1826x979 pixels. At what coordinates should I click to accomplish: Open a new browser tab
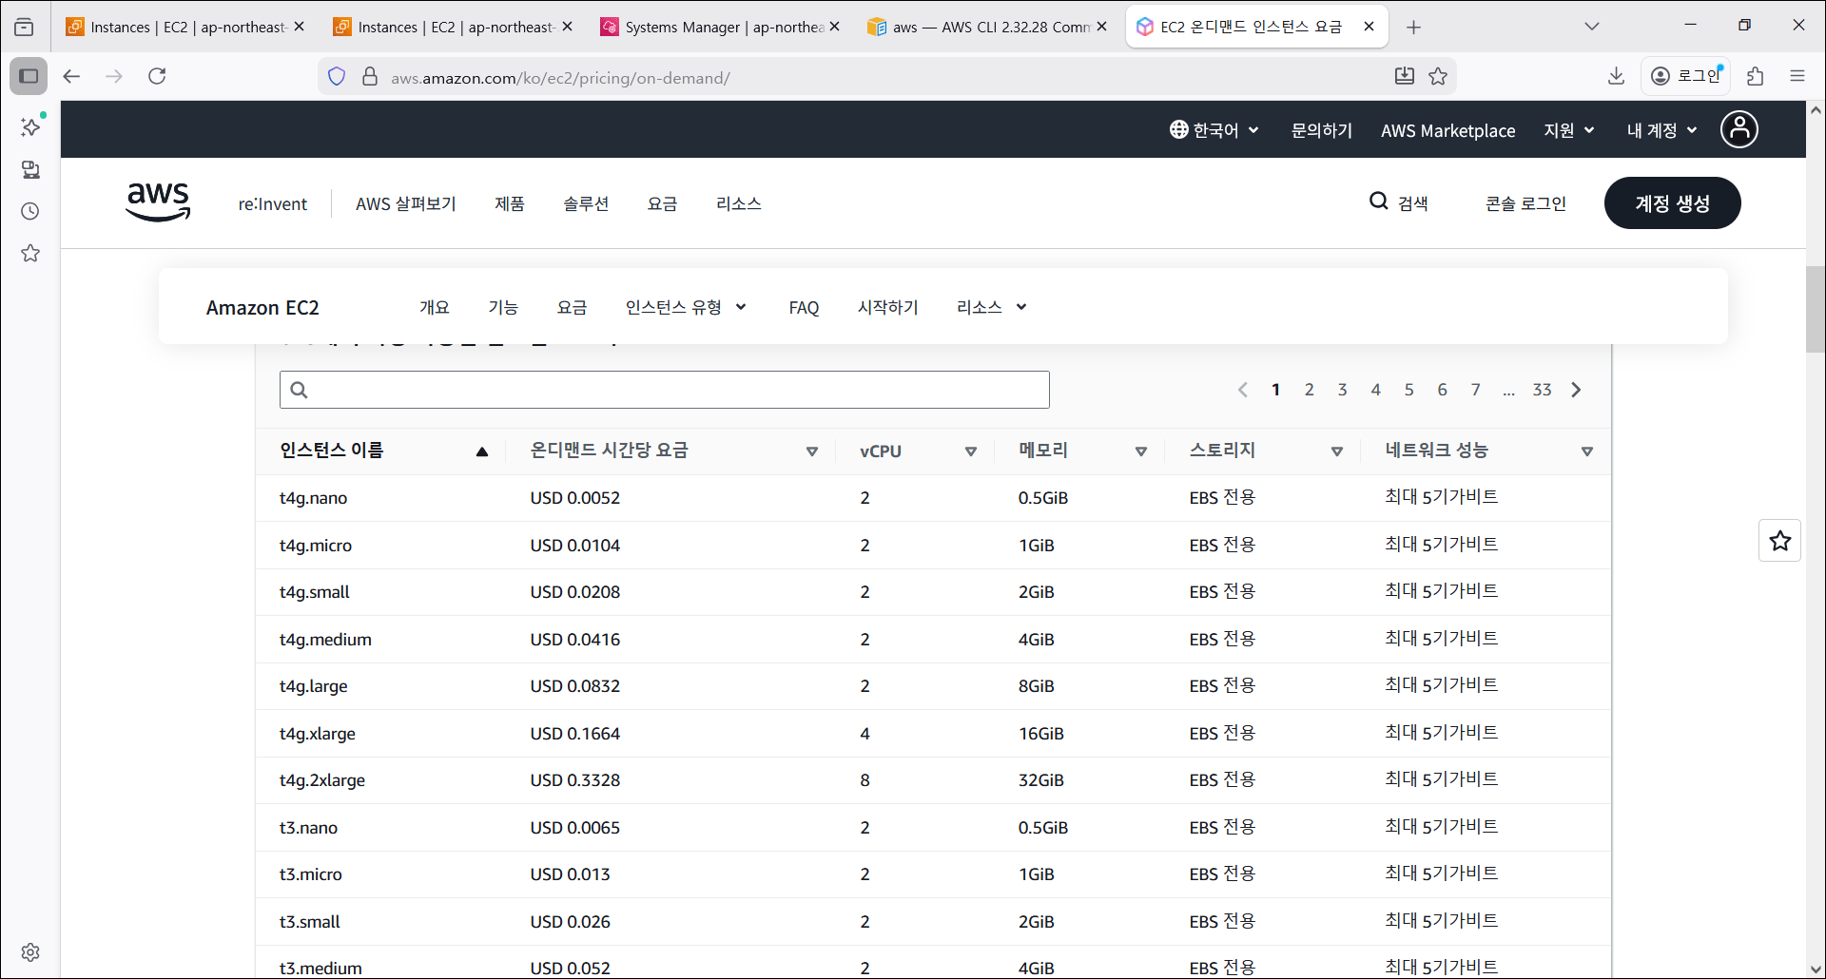coord(1413,28)
